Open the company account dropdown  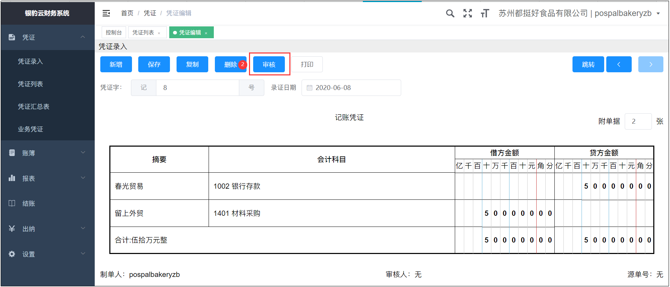[x=658, y=14]
